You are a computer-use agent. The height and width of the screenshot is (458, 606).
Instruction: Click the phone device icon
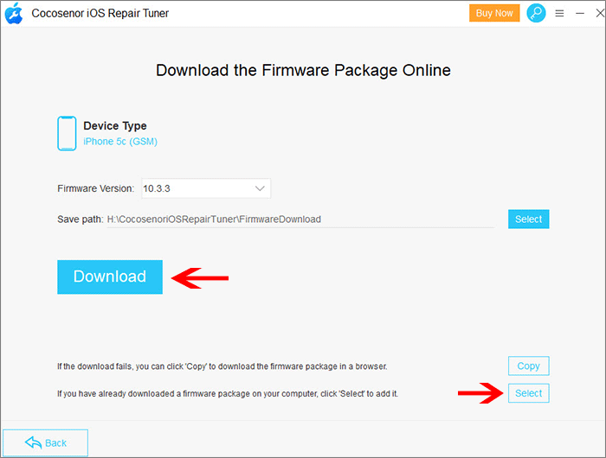pyautogui.click(x=67, y=133)
